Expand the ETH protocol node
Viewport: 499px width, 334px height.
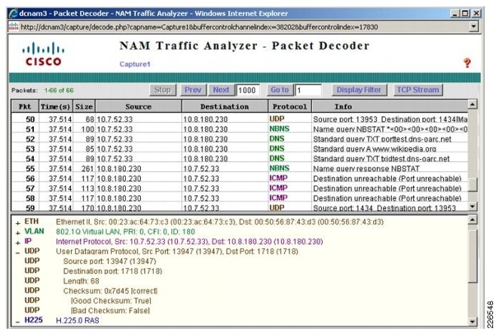pos(18,223)
